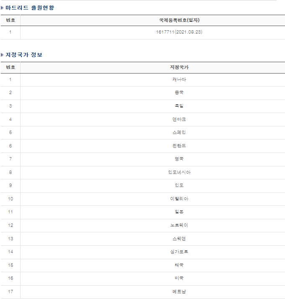Select the 이탈리아 entry
The image size is (285, 305).
click(179, 199)
